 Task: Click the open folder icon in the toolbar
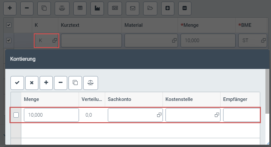(150, 8)
